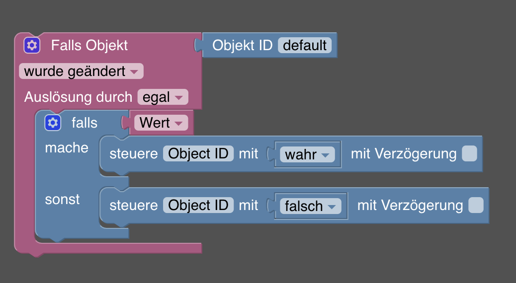The height and width of the screenshot is (283, 516).
Task: Select the 'default' Objekt ID field
Action: (305, 45)
